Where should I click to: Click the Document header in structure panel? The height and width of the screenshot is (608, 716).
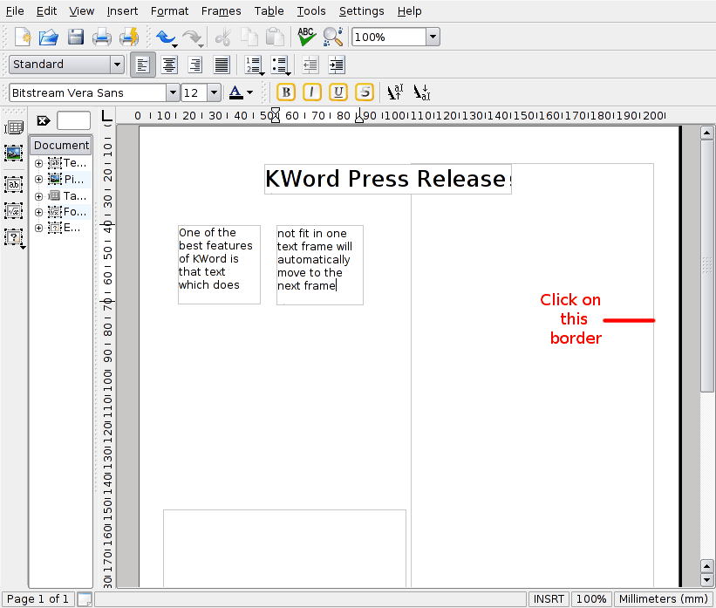click(x=61, y=145)
